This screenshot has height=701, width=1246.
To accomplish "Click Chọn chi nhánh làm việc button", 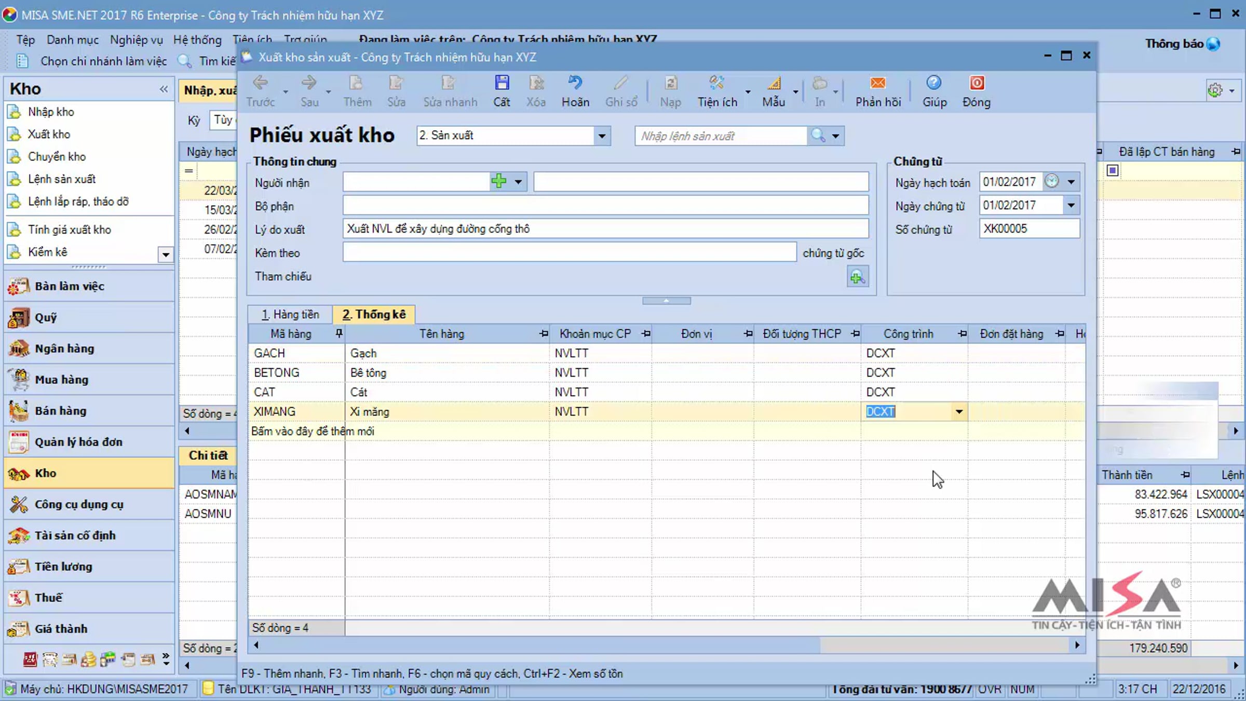I will 104,61.
